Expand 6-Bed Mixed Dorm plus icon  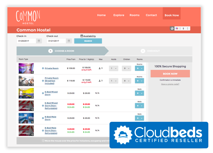(43, 93)
